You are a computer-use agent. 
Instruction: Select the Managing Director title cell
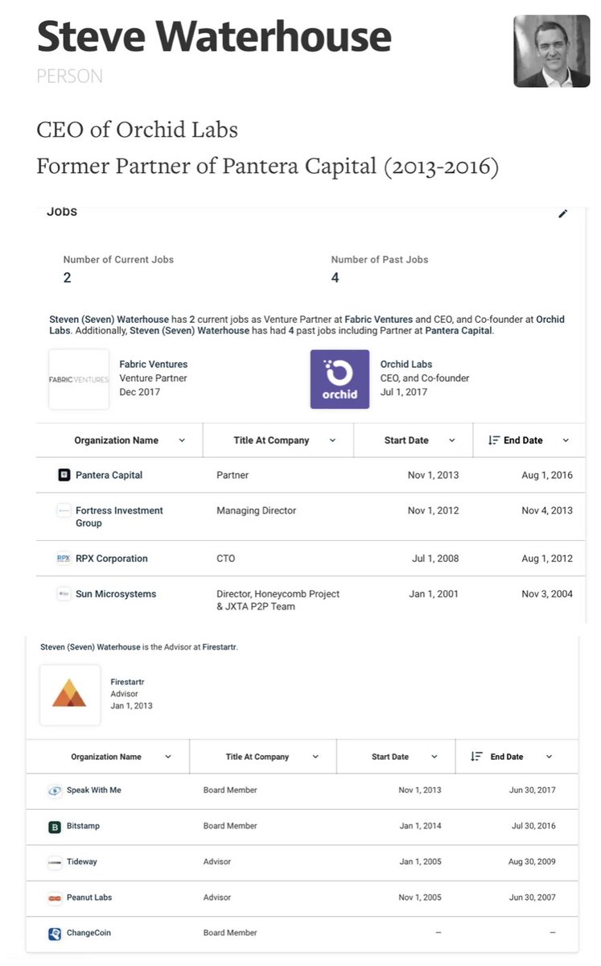257,510
